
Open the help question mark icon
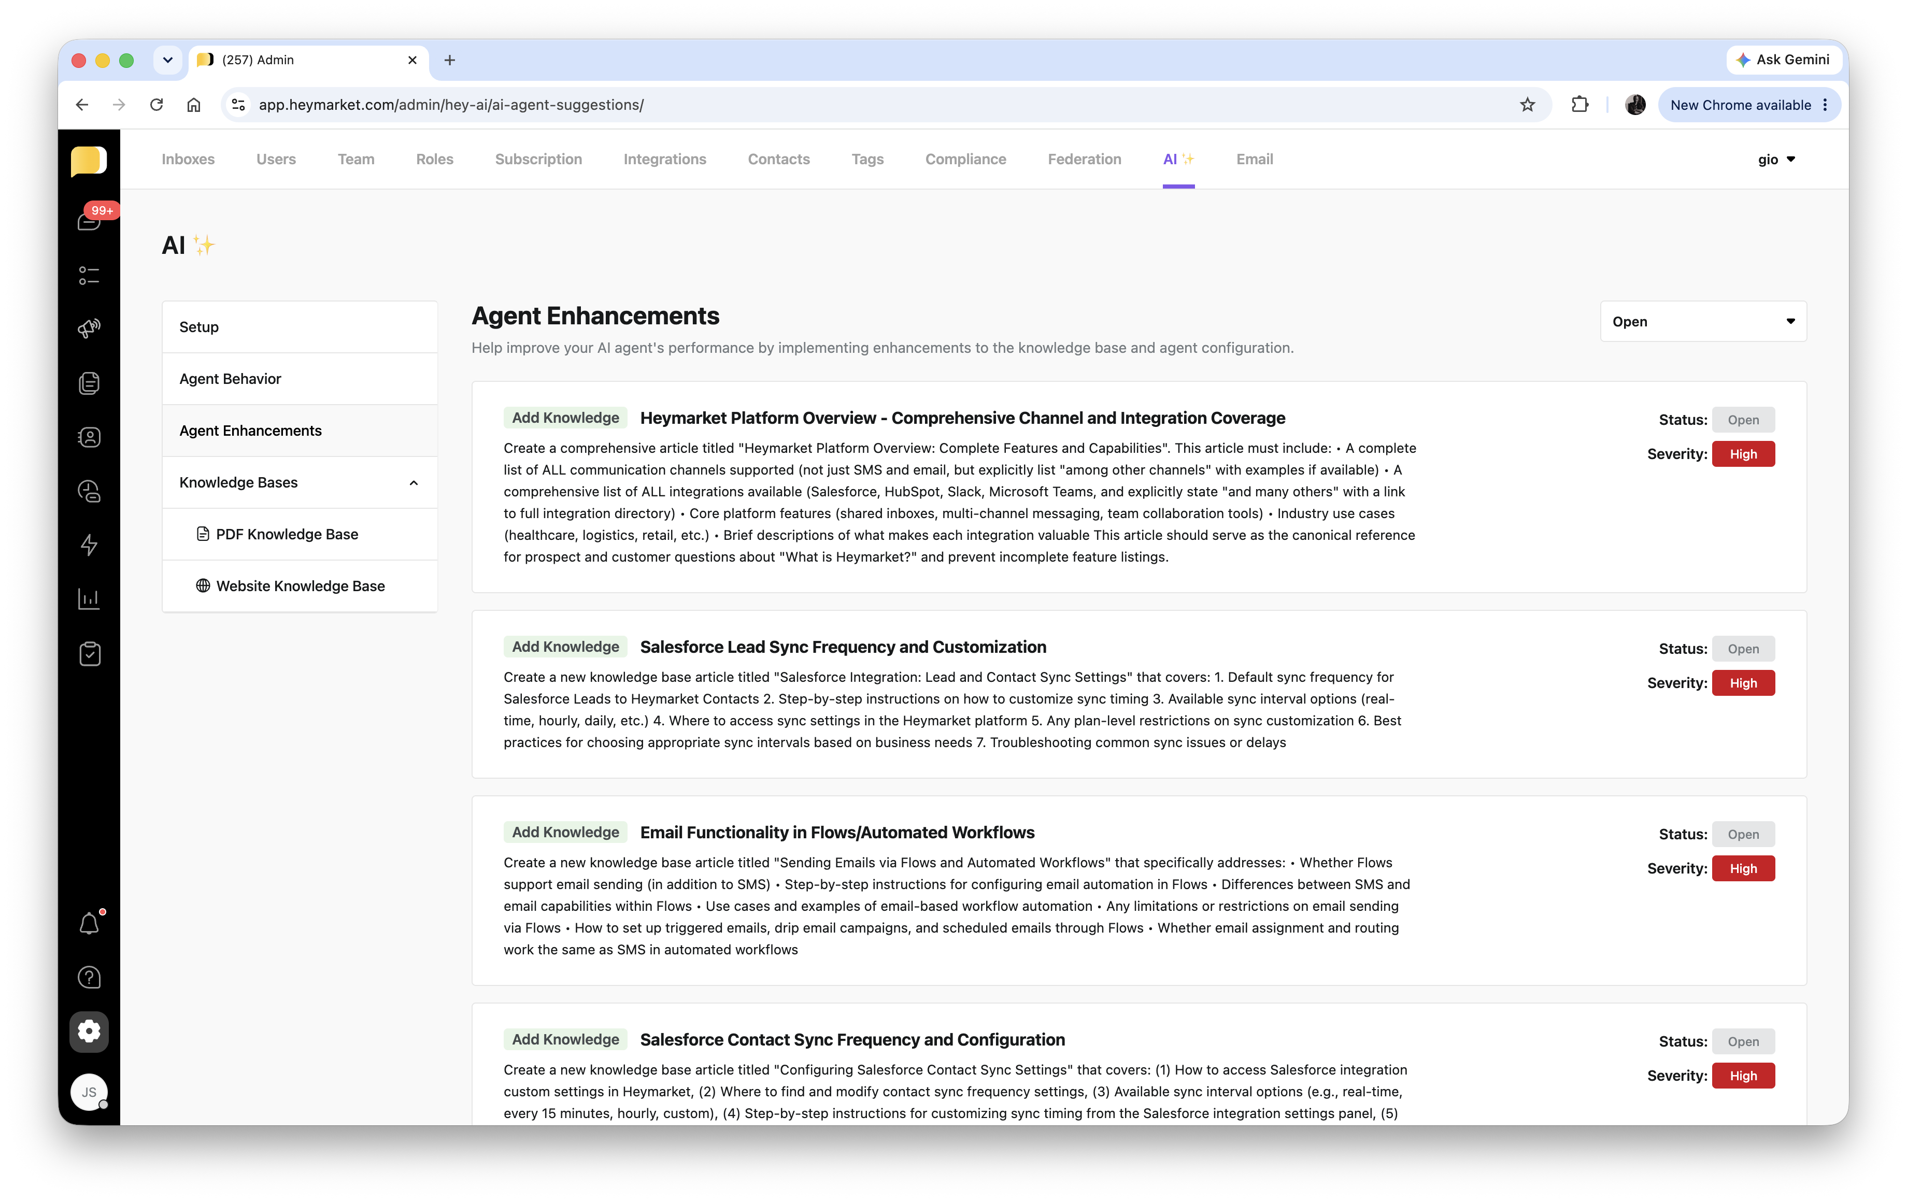click(90, 977)
